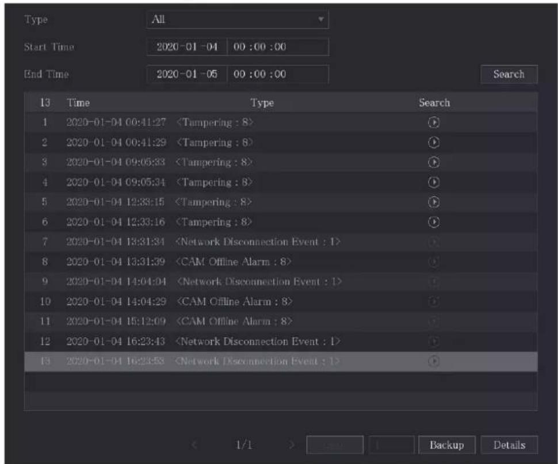Click the Search column header

434,103
